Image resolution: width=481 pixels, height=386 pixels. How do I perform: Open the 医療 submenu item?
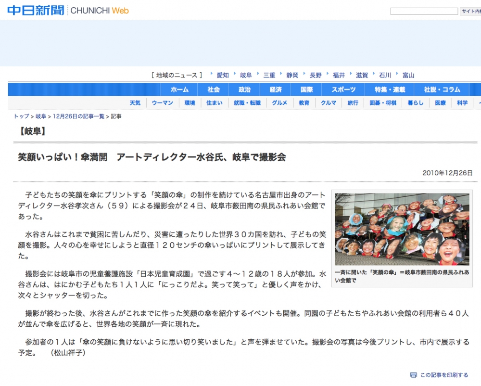pos(440,103)
